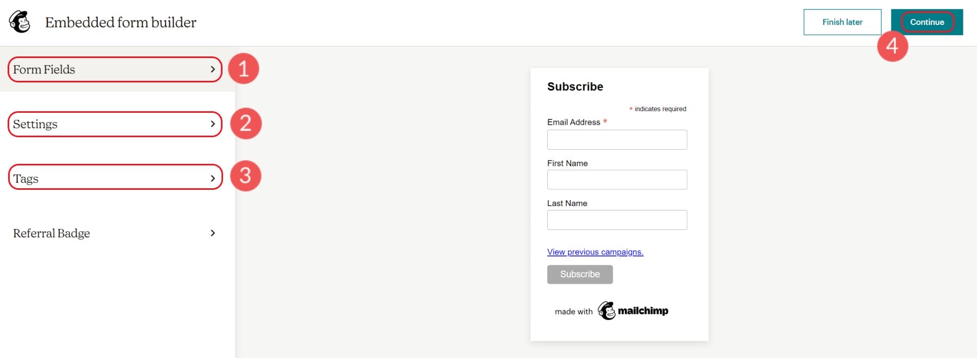Click the Mailchimp icon in the form footer badge

tap(606, 310)
